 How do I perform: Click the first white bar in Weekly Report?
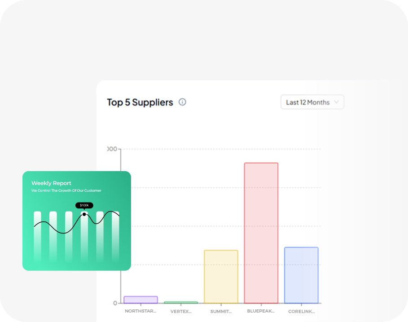(37, 237)
